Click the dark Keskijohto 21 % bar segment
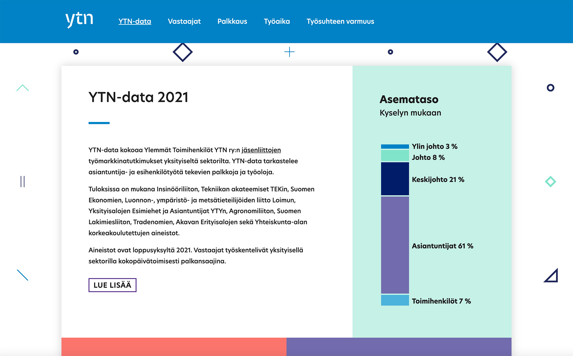Viewport: 573px width, 356px height. pyautogui.click(x=395, y=179)
